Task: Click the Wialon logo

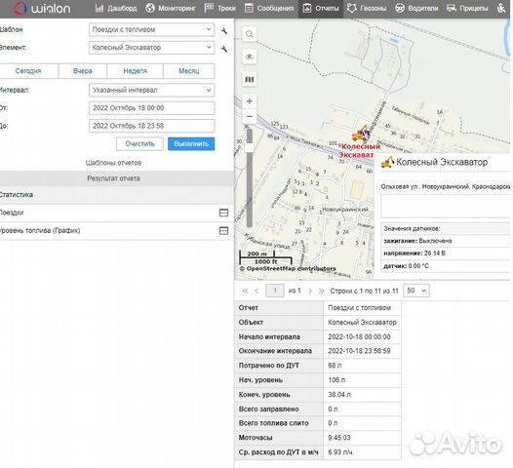Action: click(42, 8)
